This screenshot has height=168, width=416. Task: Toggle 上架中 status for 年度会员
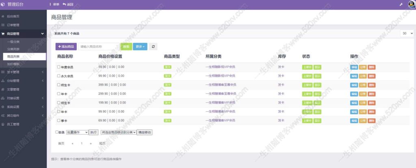click(307, 67)
